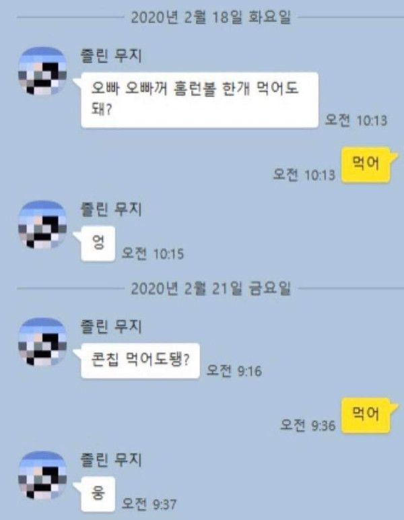404x520 pixels.
Task: Click sender name 졸린 무지 above the 웅 reply
Action: pyautogui.click(x=111, y=459)
